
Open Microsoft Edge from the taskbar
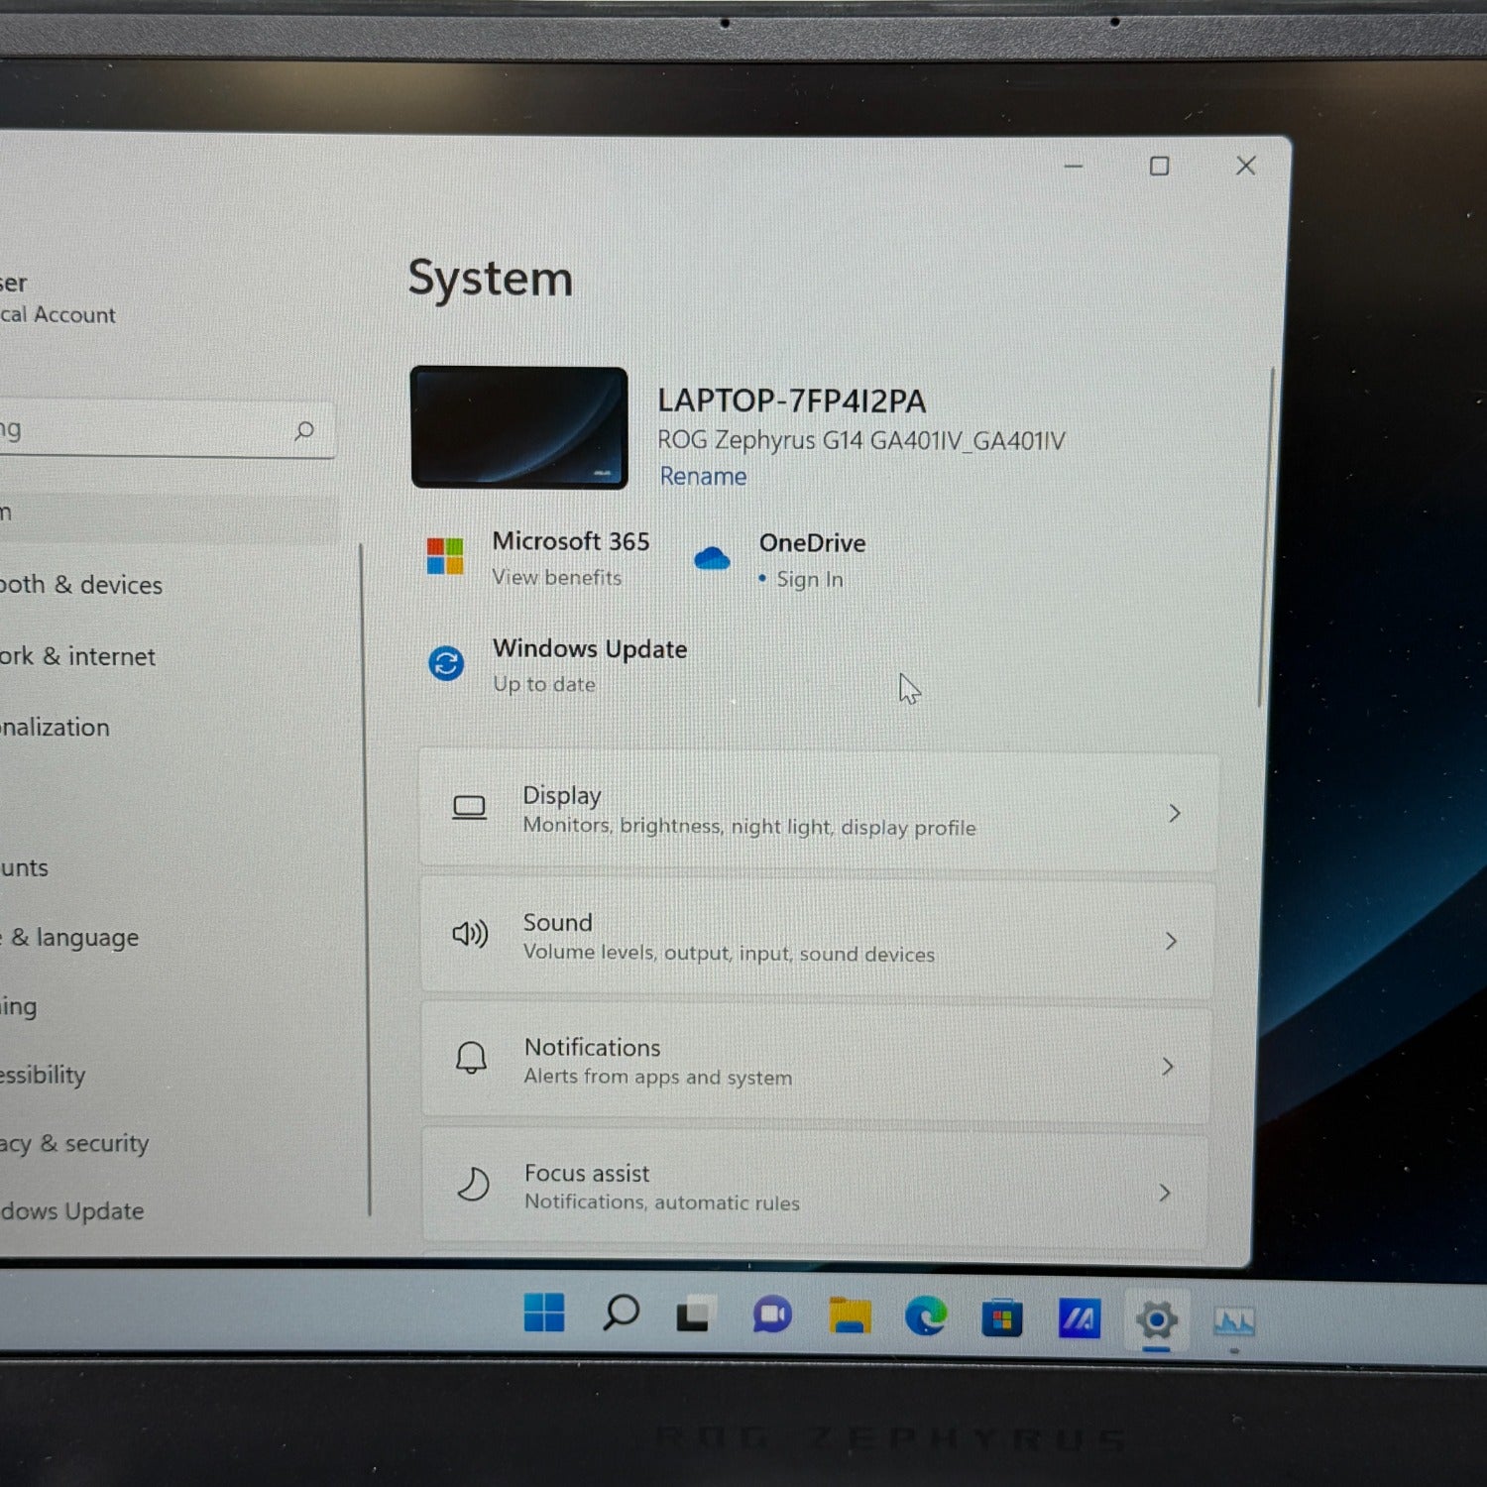click(x=925, y=1316)
